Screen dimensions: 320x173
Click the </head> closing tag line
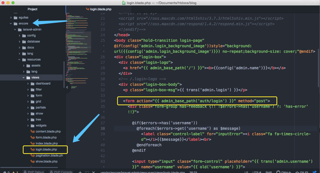(122, 35)
